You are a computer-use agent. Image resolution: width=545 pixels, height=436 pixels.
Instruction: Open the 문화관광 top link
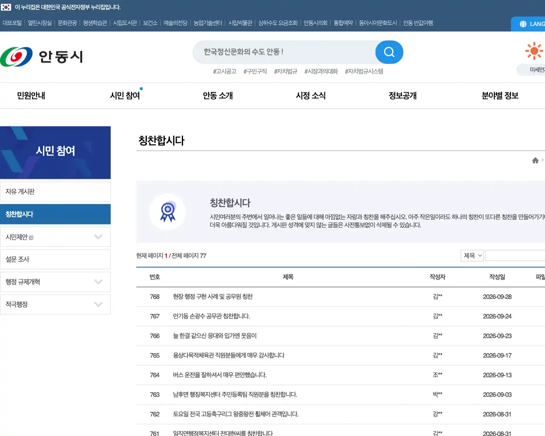coord(67,23)
